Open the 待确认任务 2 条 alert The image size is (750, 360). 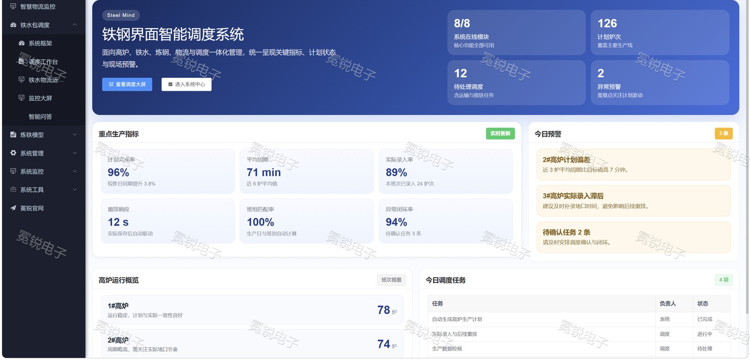click(634, 237)
